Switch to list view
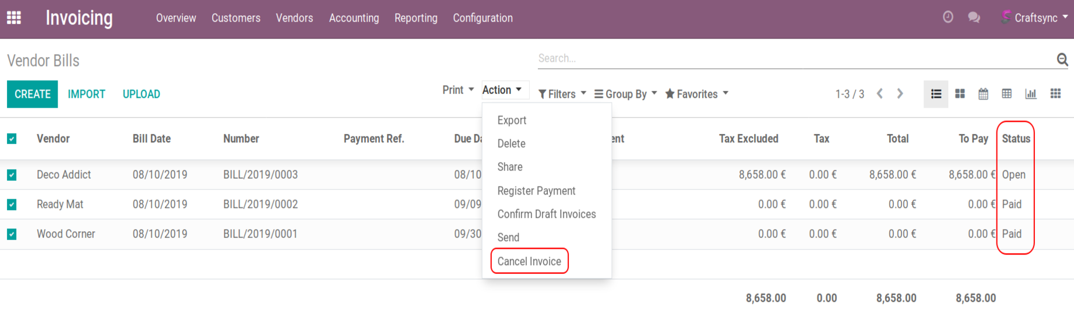The image size is (1074, 314). click(936, 94)
